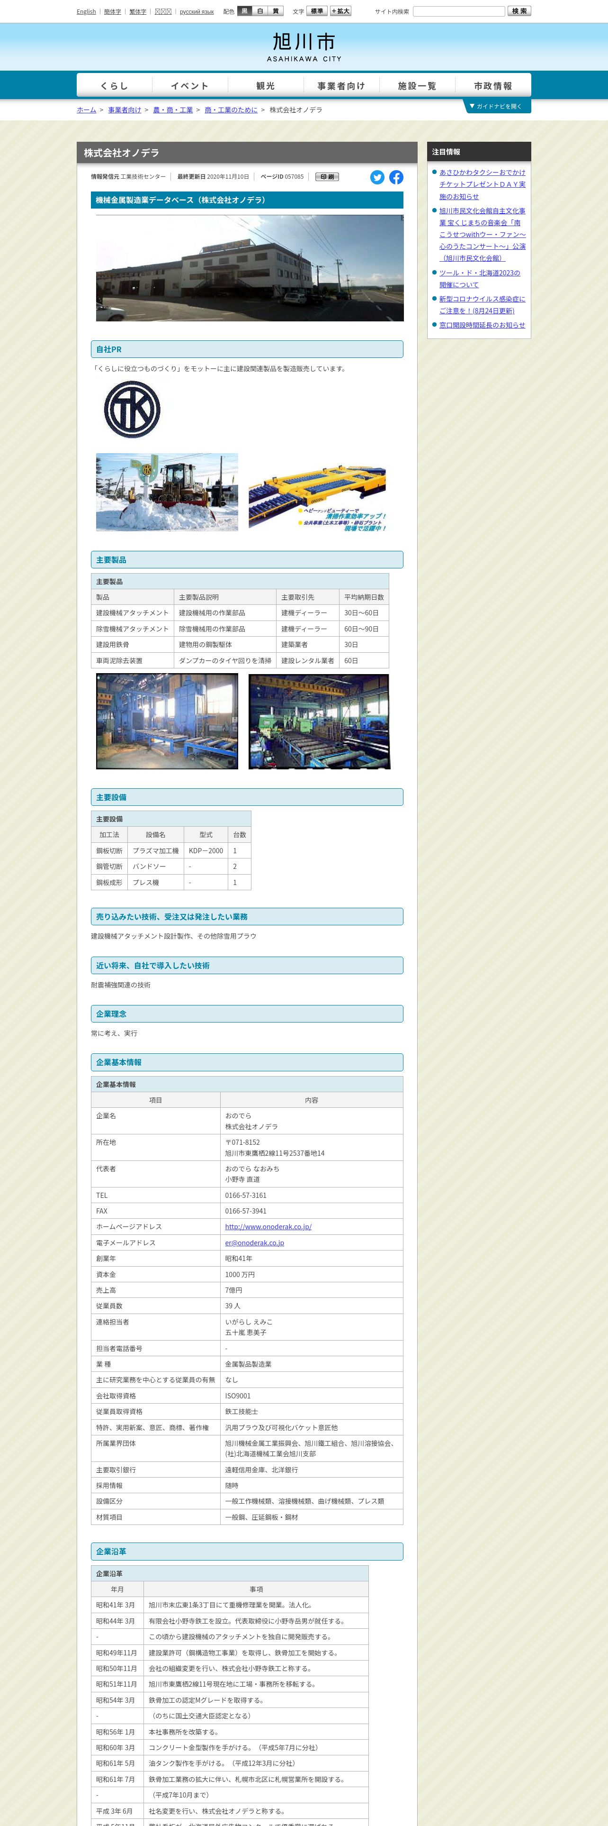Select 建設機械アタッチメント product cell
This screenshot has height=1826, width=608.
coord(133,613)
